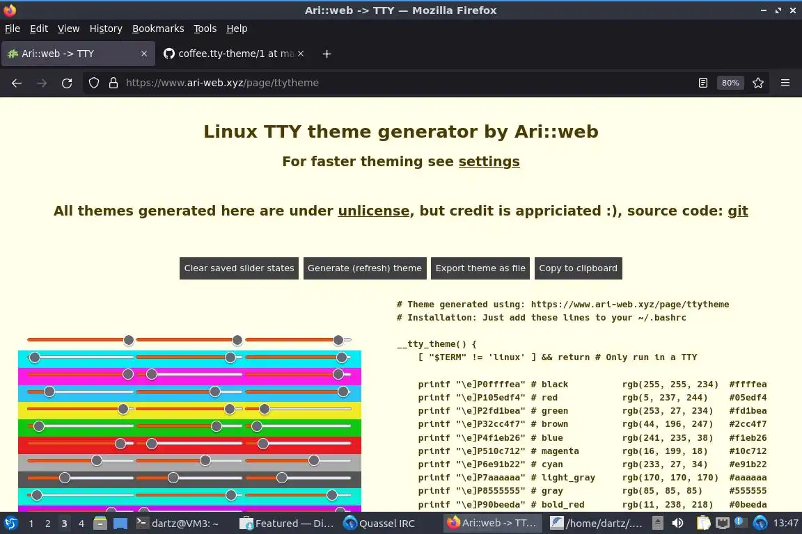The width and height of the screenshot is (802, 534).
Task: Click Clear saved slider states button
Action: (239, 268)
